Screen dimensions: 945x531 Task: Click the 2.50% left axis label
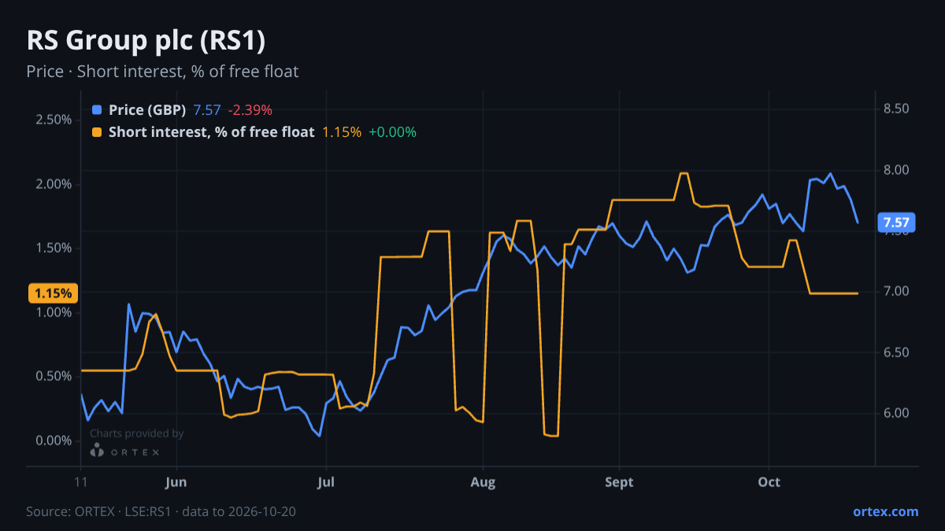[54, 120]
